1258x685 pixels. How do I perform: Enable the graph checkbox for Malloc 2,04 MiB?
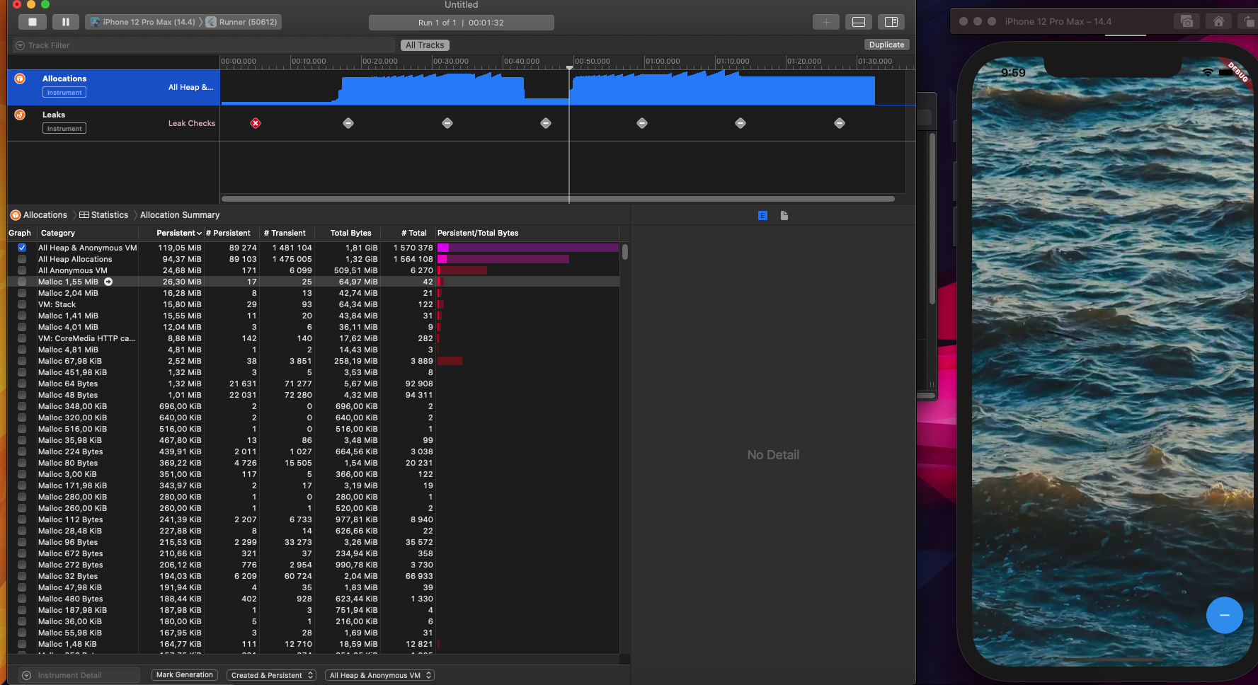coord(21,292)
